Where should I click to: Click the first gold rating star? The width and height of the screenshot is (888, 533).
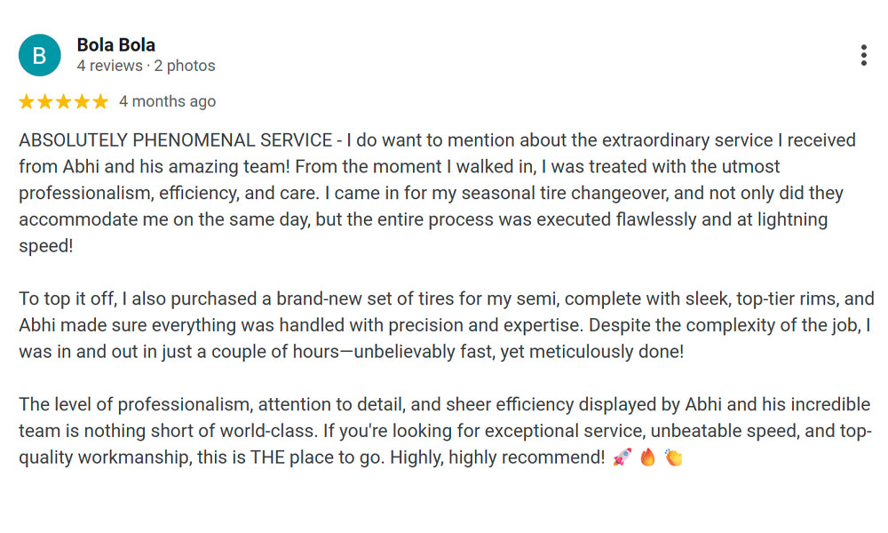tap(27, 101)
